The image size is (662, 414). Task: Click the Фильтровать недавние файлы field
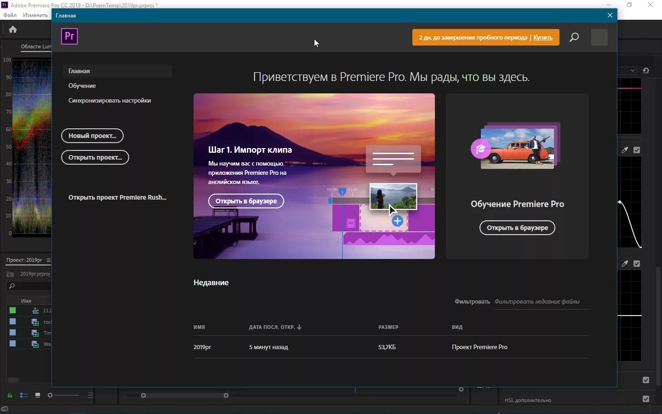click(542, 302)
